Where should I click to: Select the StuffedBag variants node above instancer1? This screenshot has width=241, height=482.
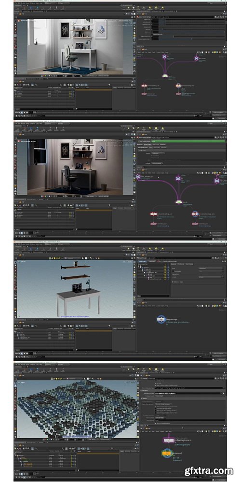(168, 441)
